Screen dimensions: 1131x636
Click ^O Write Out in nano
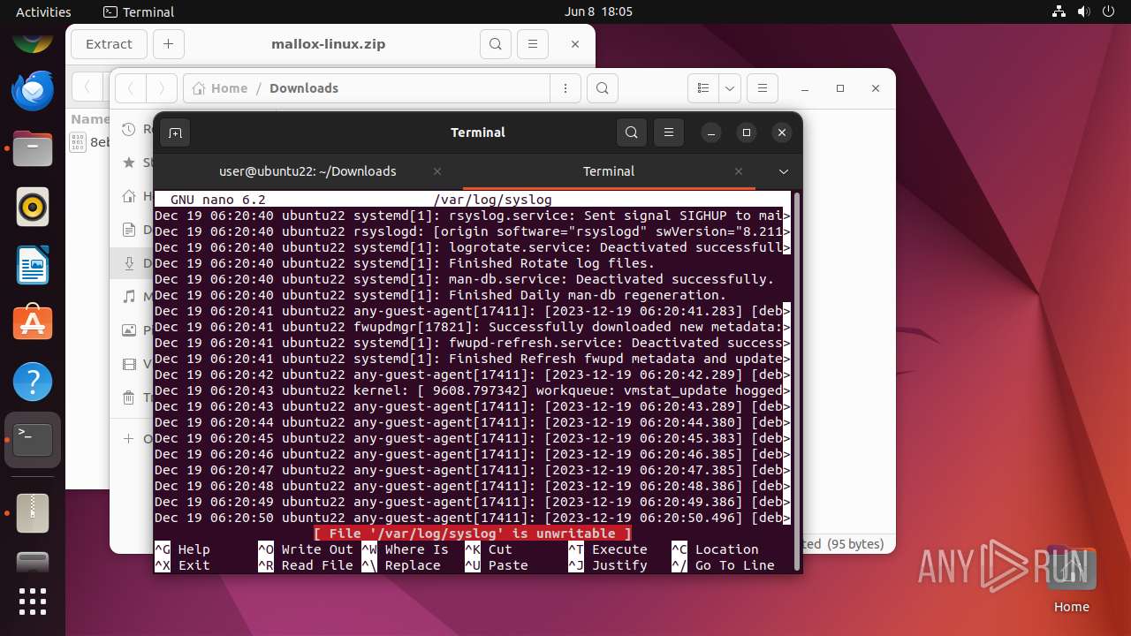(306, 549)
